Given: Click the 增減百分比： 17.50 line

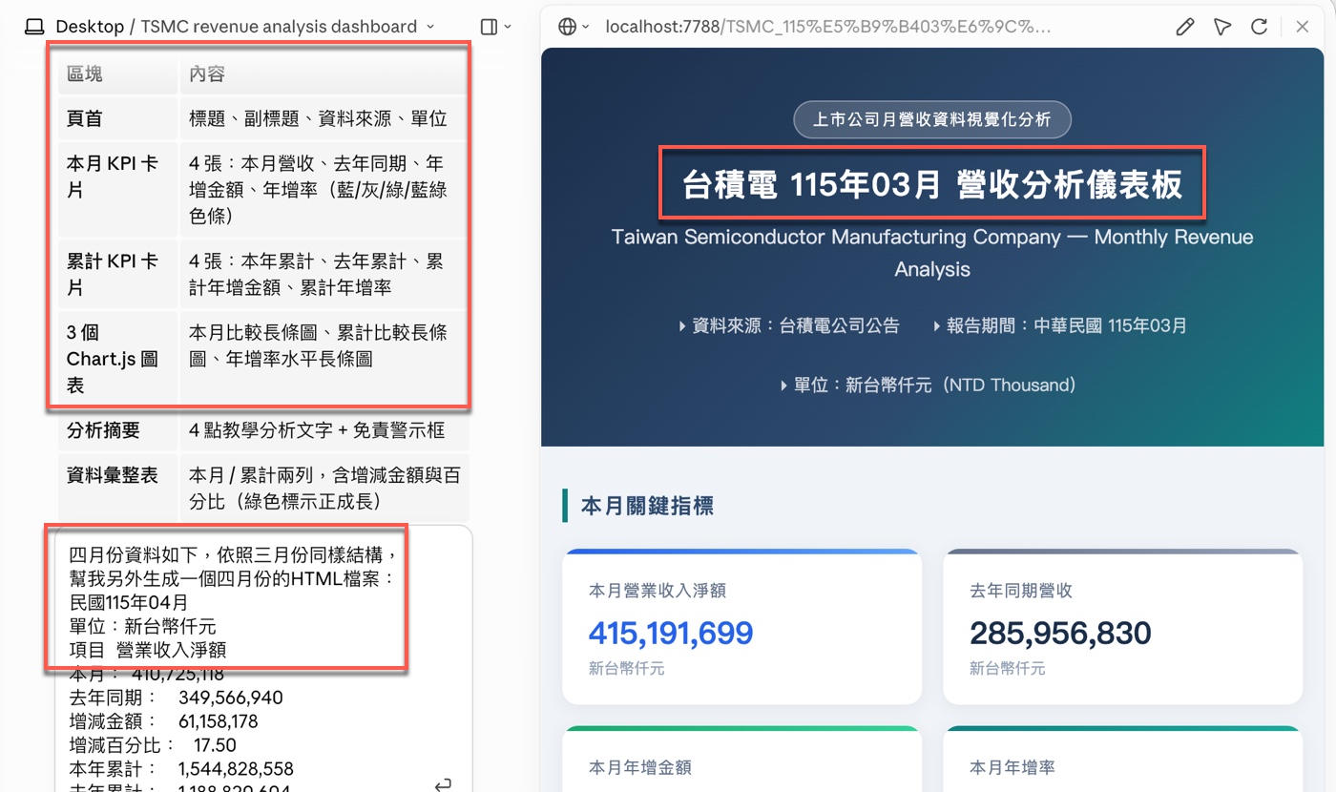Looking at the screenshot, I should (153, 745).
